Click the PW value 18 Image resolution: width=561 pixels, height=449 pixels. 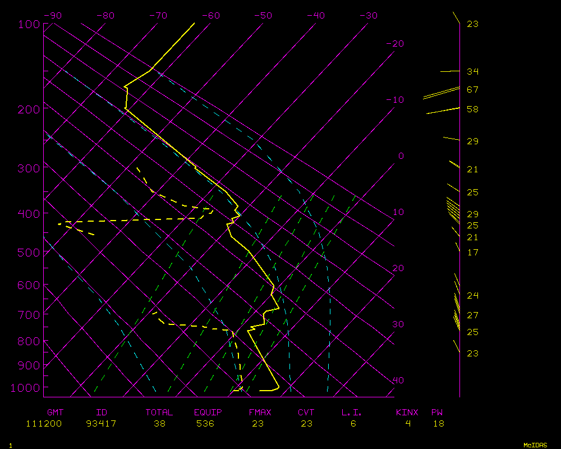[438, 424]
